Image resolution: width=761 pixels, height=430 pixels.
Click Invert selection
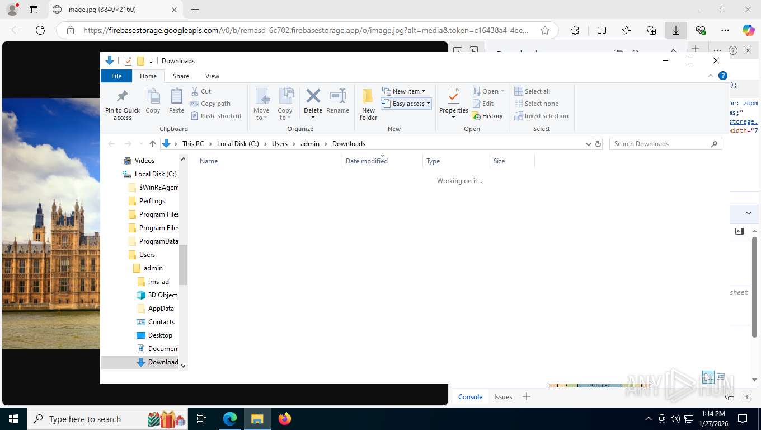pos(541,116)
